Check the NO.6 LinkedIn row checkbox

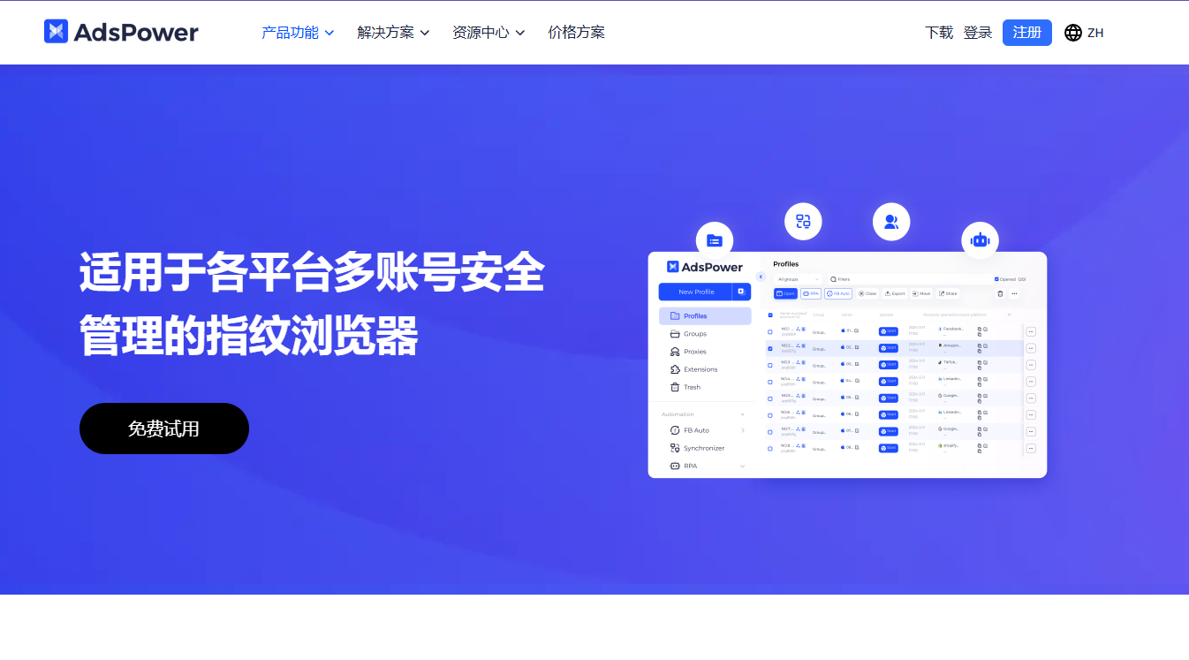(770, 415)
